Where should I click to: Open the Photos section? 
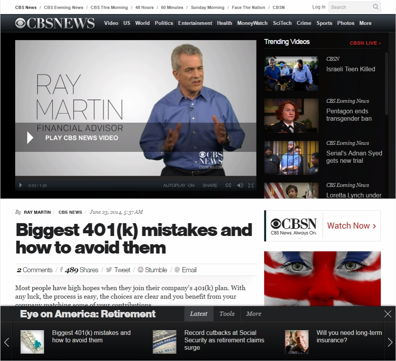pyautogui.click(x=346, y=23)
